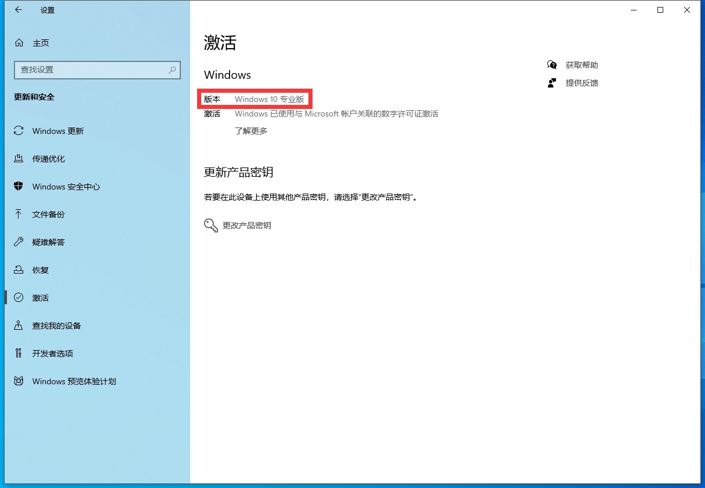Click the digital license activation status text

336,114
